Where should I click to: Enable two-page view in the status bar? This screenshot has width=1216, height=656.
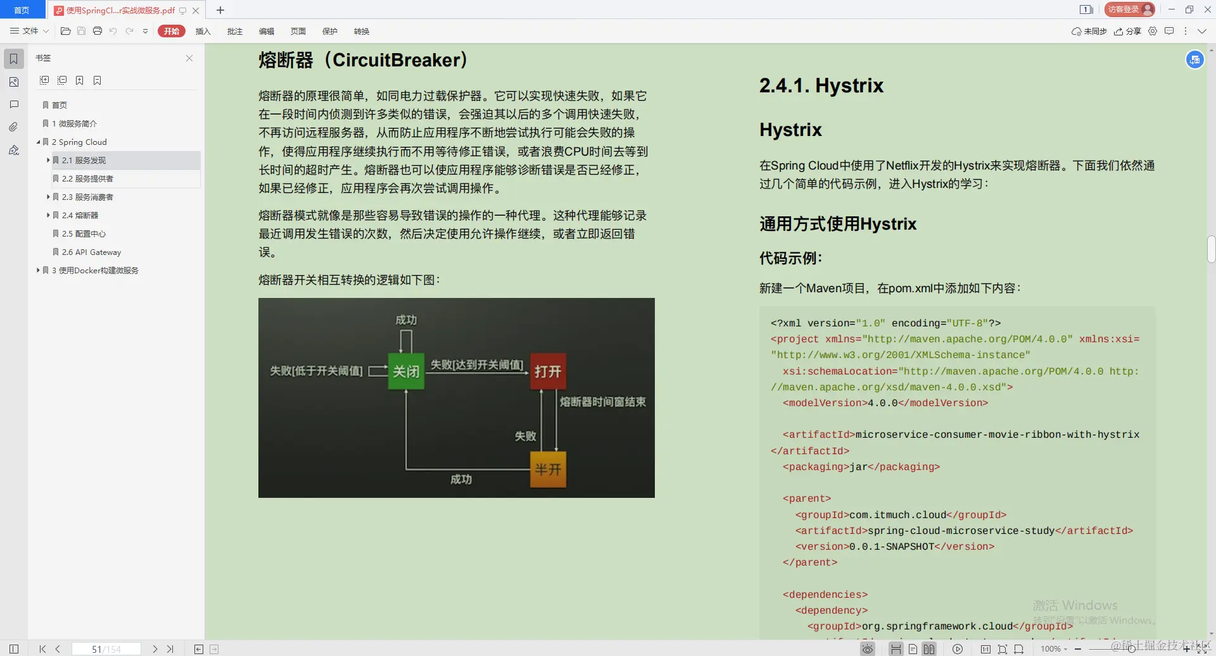pyautogui.click(x=928, y=649)
